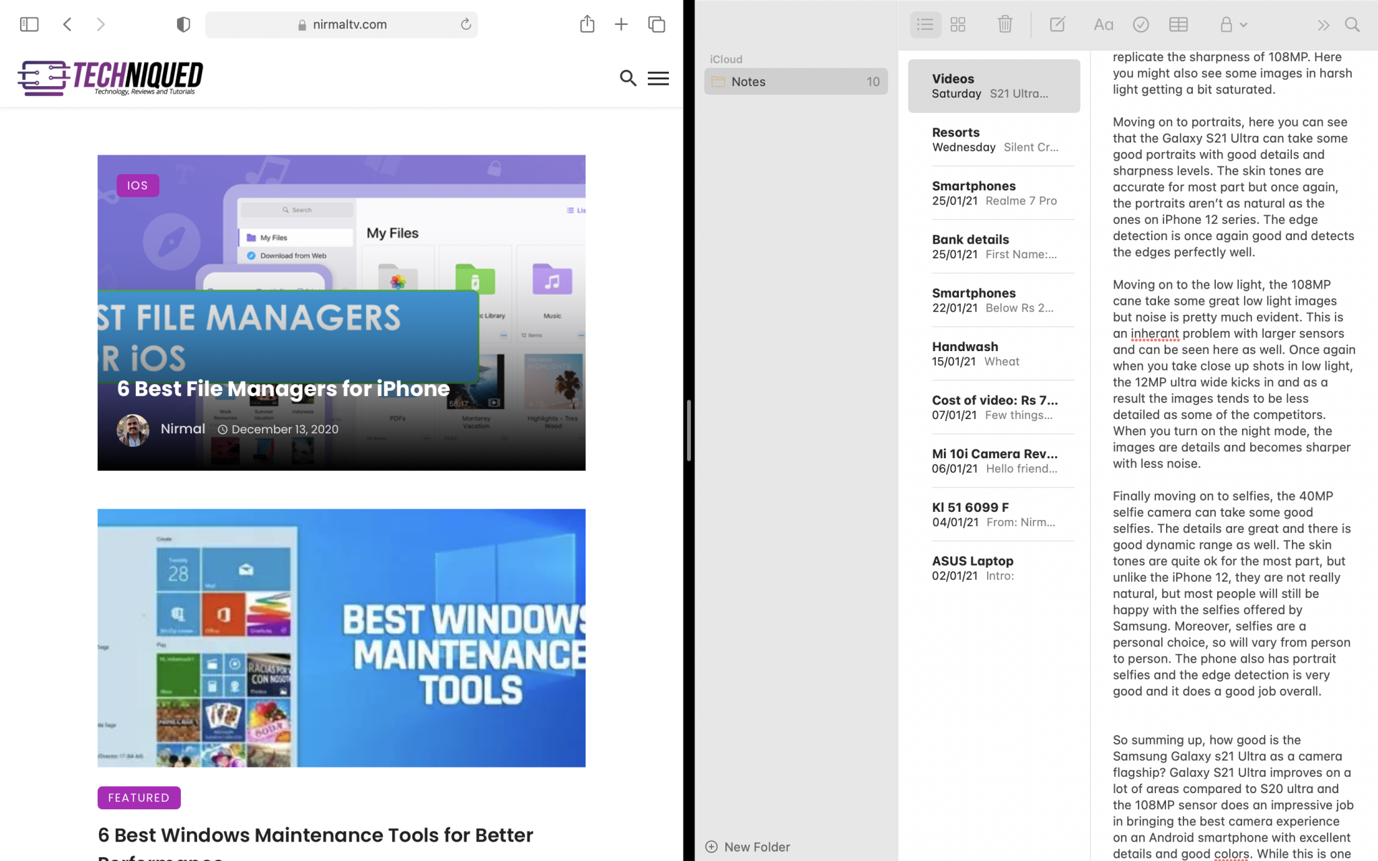Go forward in Safari
Screen dimensions: 1378x861
[x=101, y=25]
